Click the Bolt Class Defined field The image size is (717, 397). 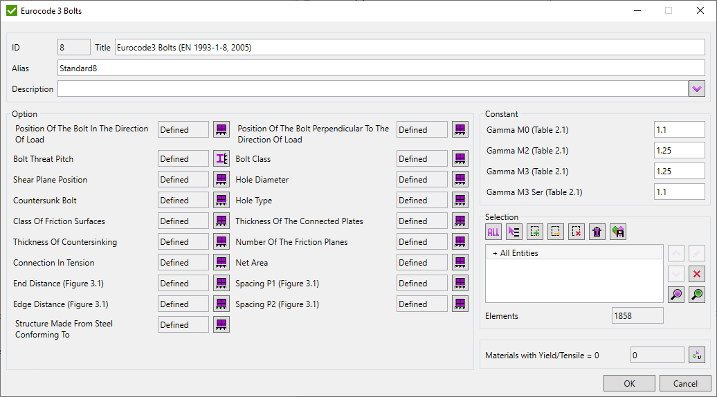click(x=422, y=158)
